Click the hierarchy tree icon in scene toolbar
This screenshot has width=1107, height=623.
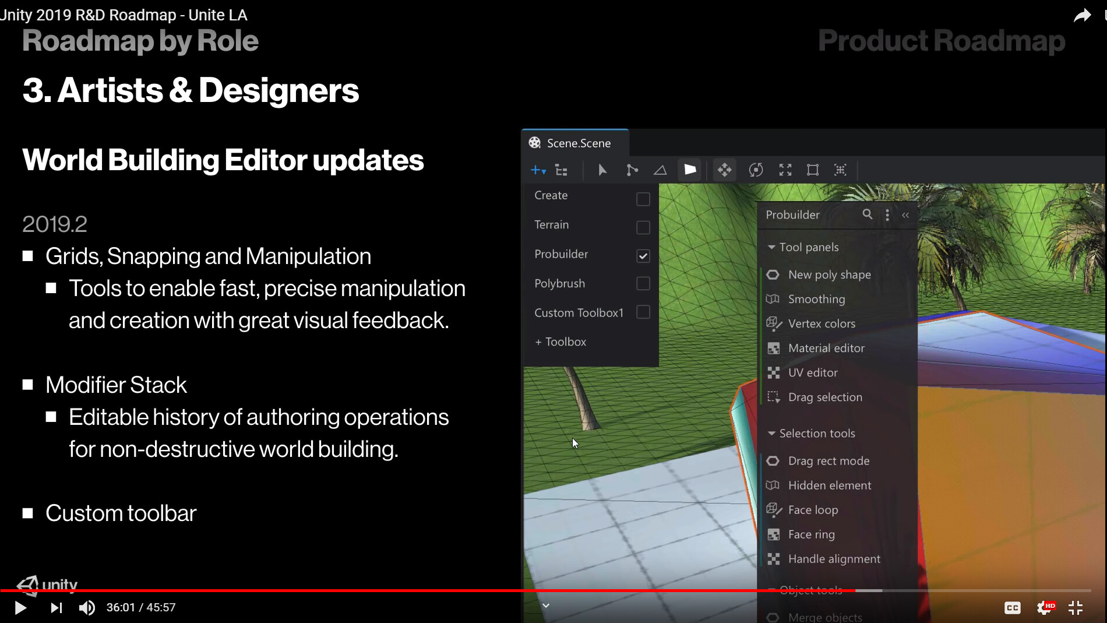click(562, 170)
